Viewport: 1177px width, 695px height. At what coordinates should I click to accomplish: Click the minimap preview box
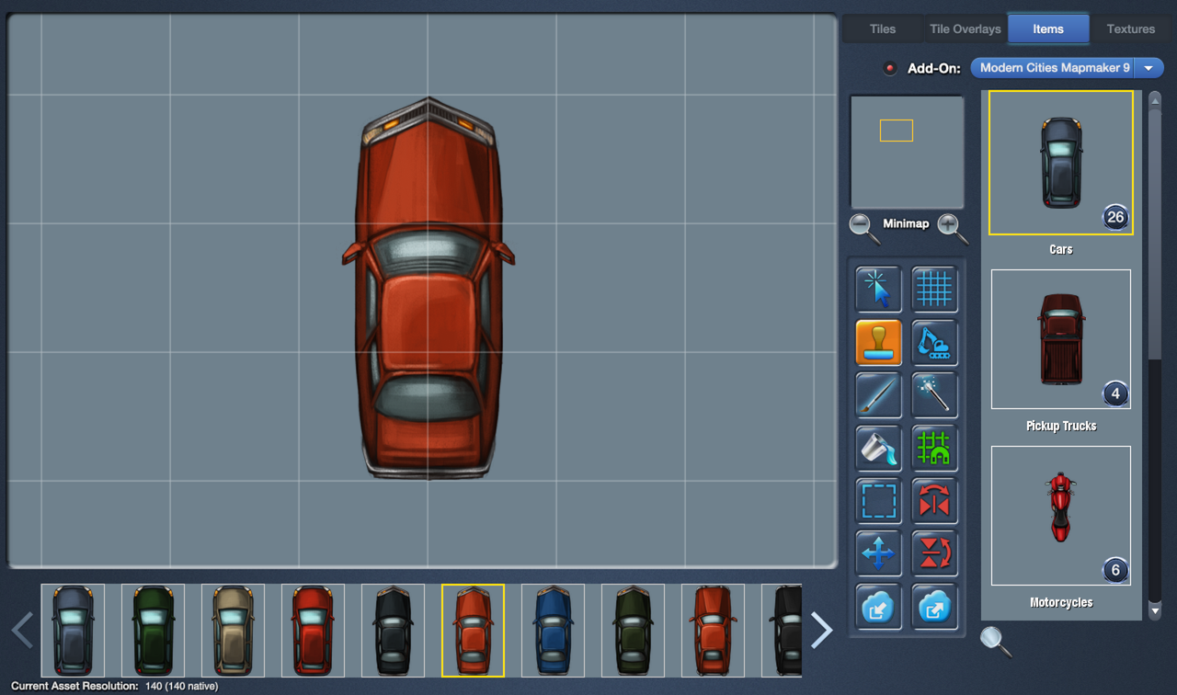[x=907, y=152]
